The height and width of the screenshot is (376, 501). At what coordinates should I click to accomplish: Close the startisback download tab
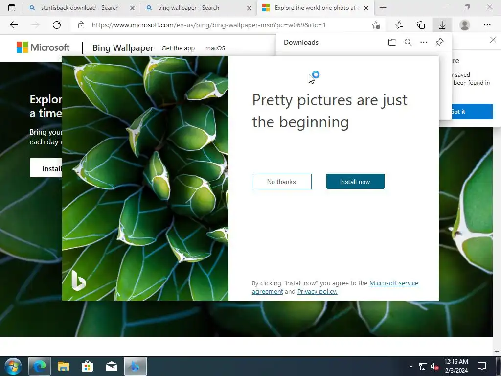click(x=132, y=8)
